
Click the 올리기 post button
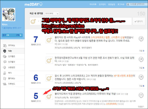139,21
